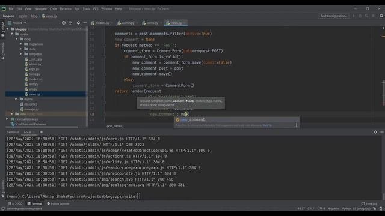This screenshot has width=385, height=216.
Task: Select the Local terminal tab
Action: point(27,132)
